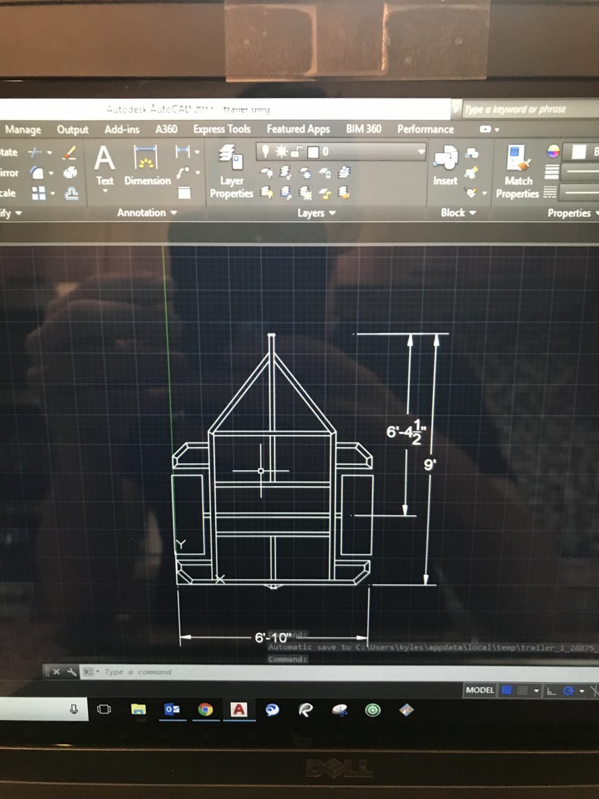599x799 pixels.
Task: Click layer 0 color swatch
Action: 313,151
